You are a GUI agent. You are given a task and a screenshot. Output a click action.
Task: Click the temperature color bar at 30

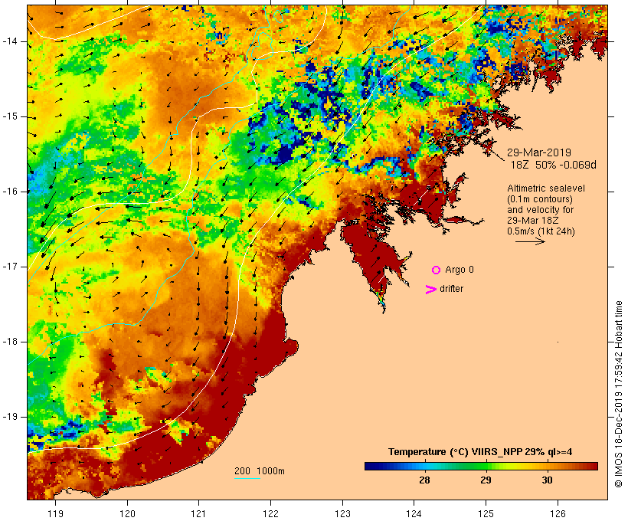[547, 466]
